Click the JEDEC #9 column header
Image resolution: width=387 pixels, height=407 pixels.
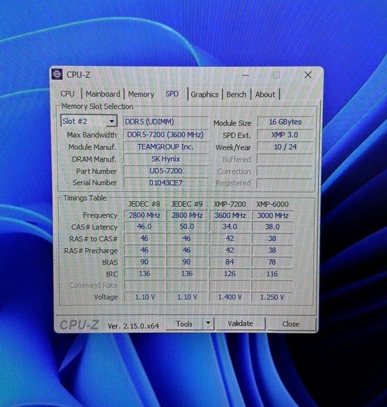pos(186,204)
